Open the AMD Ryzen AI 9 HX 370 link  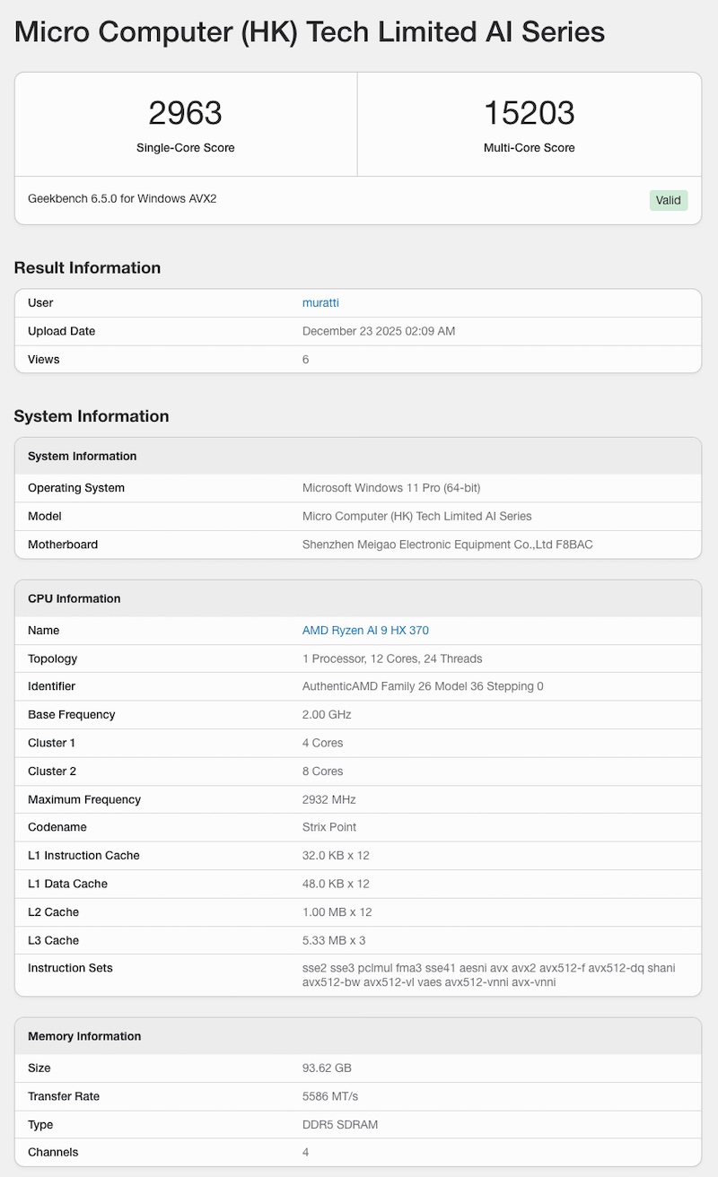(365, 631)
